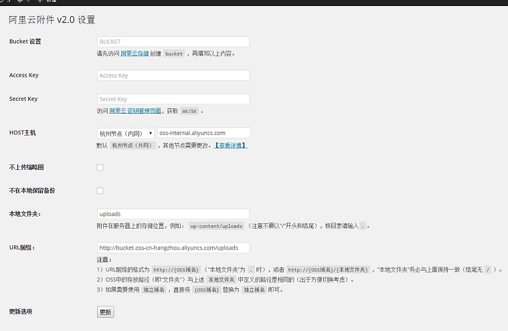This screenshot has width=508, height=331.
Task: Click the 阿里云附件 v2.0 设置 heading
Action: [x=52, y=20]
